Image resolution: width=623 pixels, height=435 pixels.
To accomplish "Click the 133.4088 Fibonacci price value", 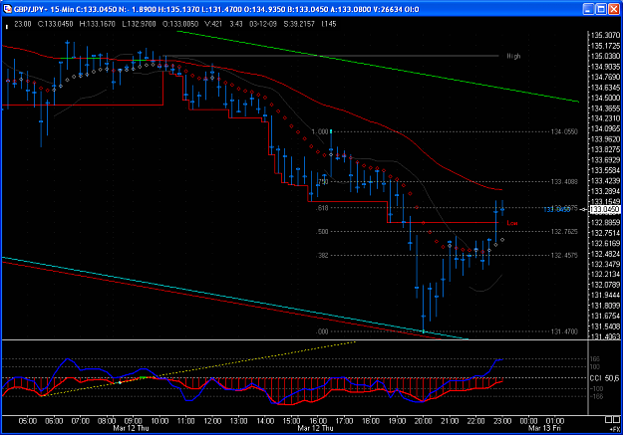I will point(564,182).
